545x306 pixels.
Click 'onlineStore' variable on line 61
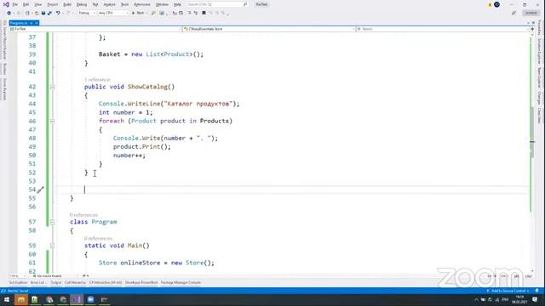pos(141,263)
